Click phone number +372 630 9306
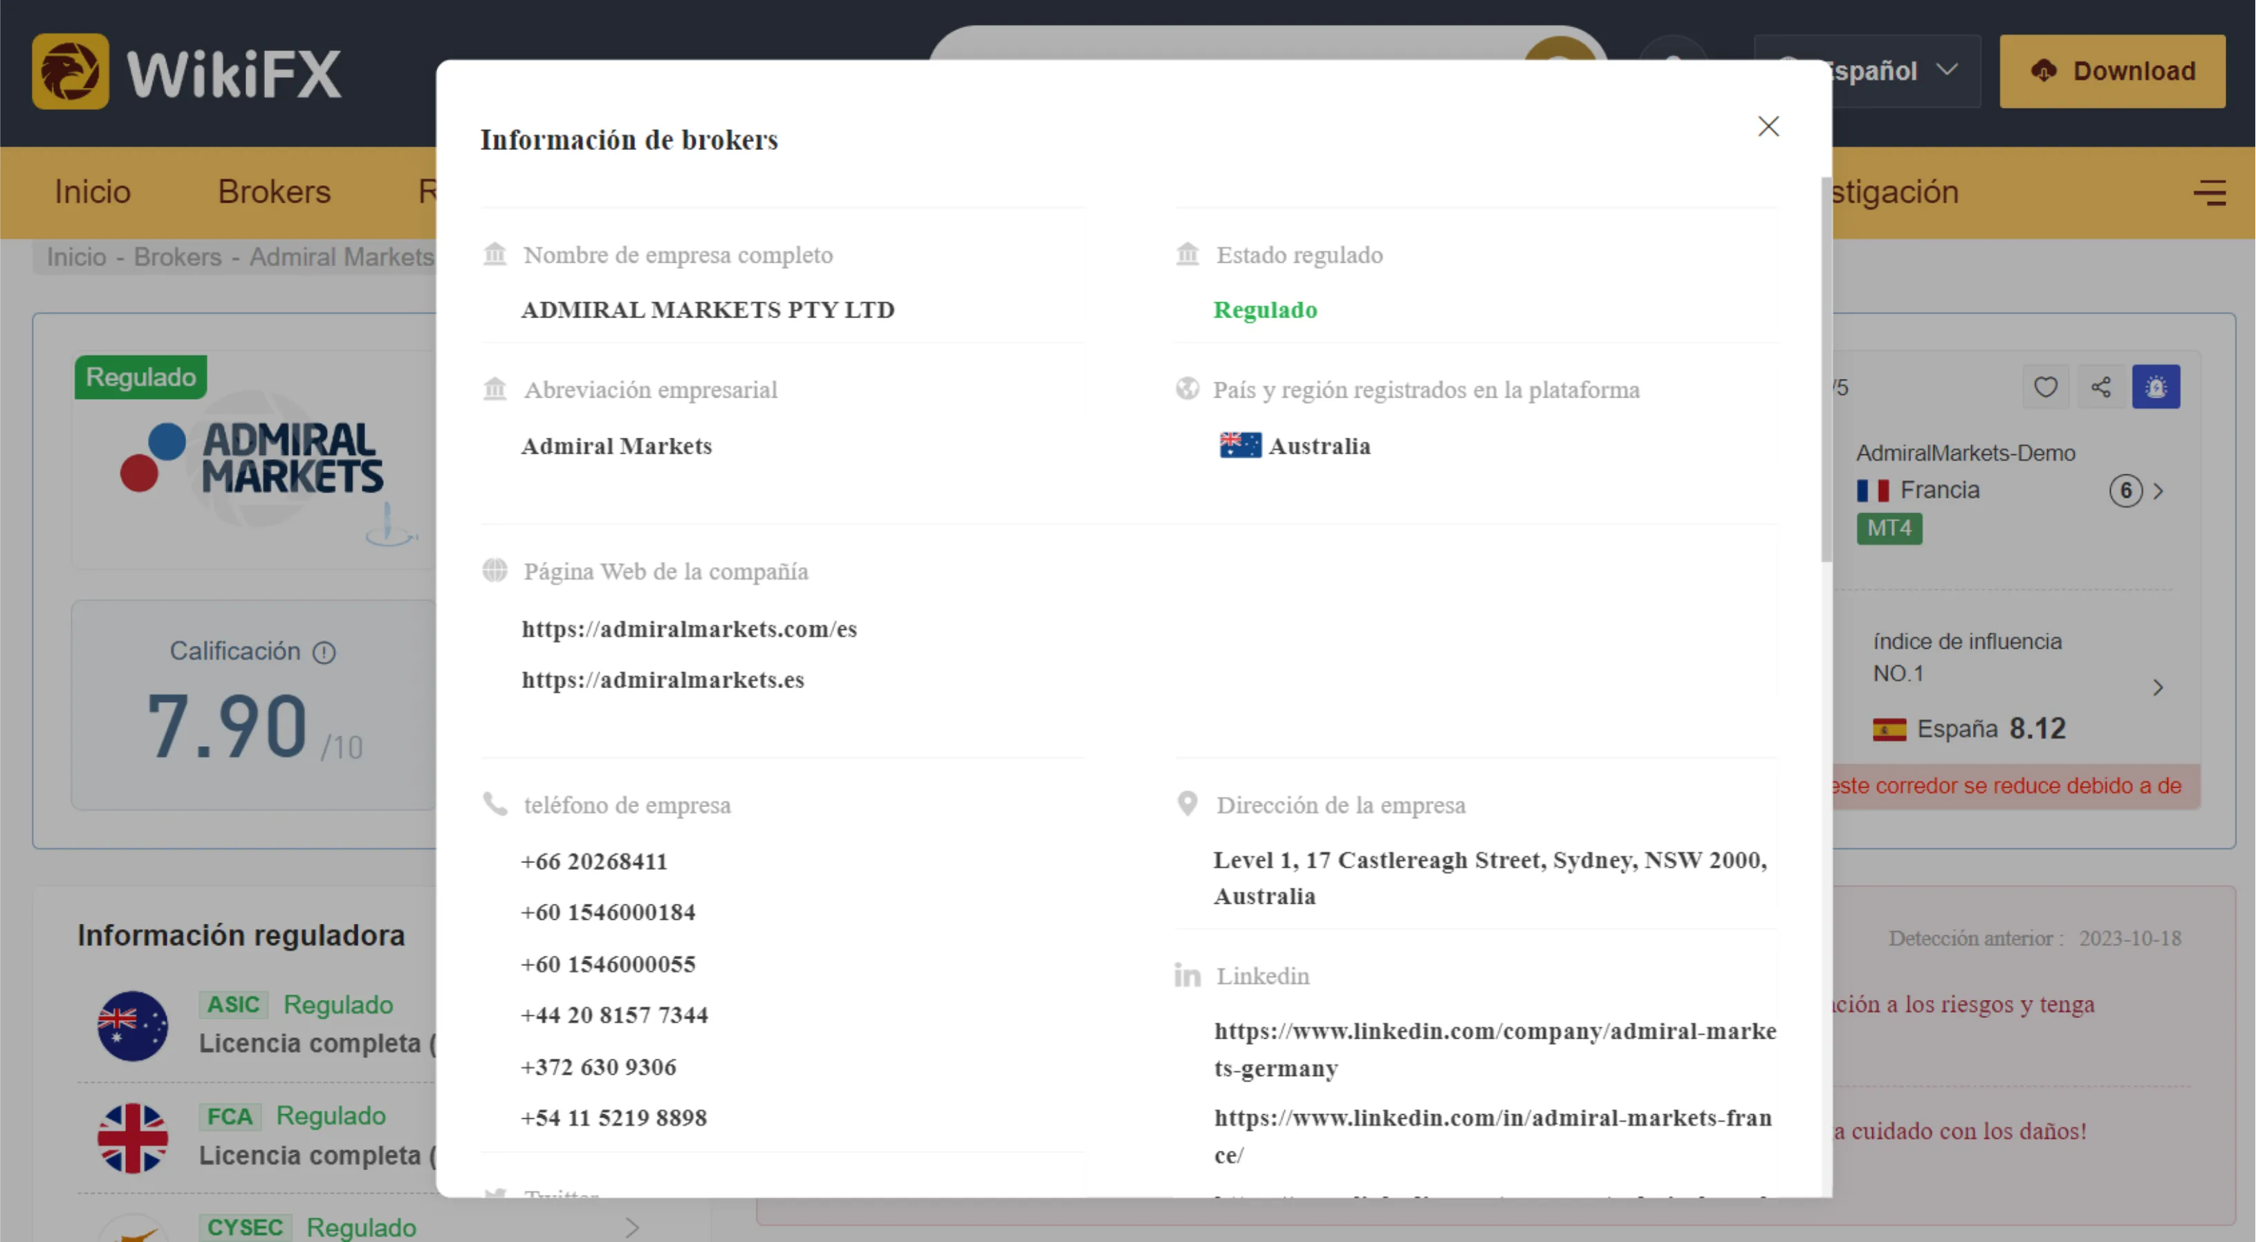 pyautogui.click(x=598, y=1067)
